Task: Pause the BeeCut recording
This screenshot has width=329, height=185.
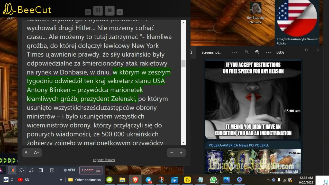Action: pos(98,11)
